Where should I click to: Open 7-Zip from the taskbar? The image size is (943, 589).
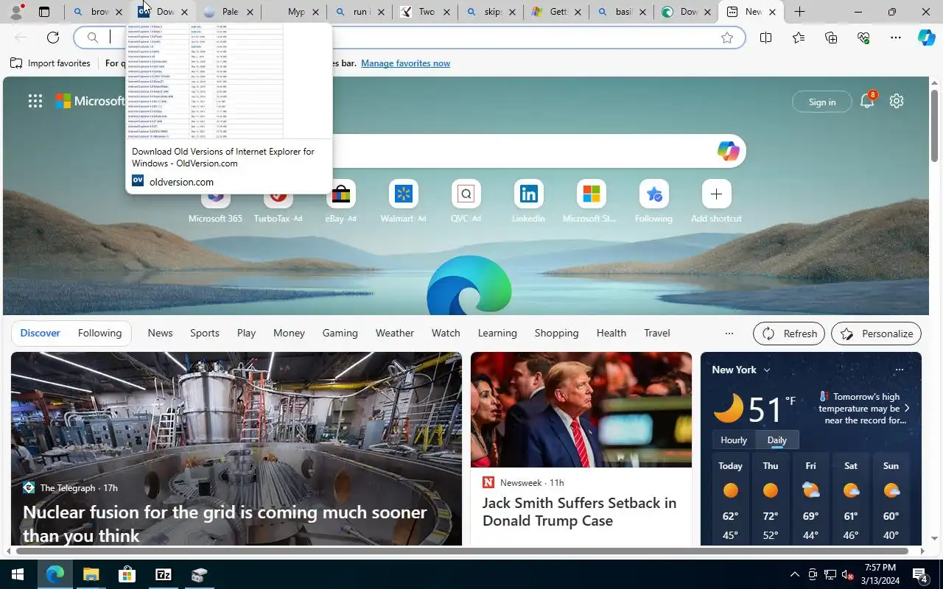tap(163, 574)
